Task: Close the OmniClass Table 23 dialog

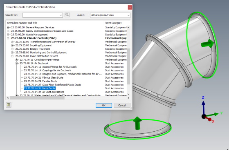Action: [x=130, y=7]
